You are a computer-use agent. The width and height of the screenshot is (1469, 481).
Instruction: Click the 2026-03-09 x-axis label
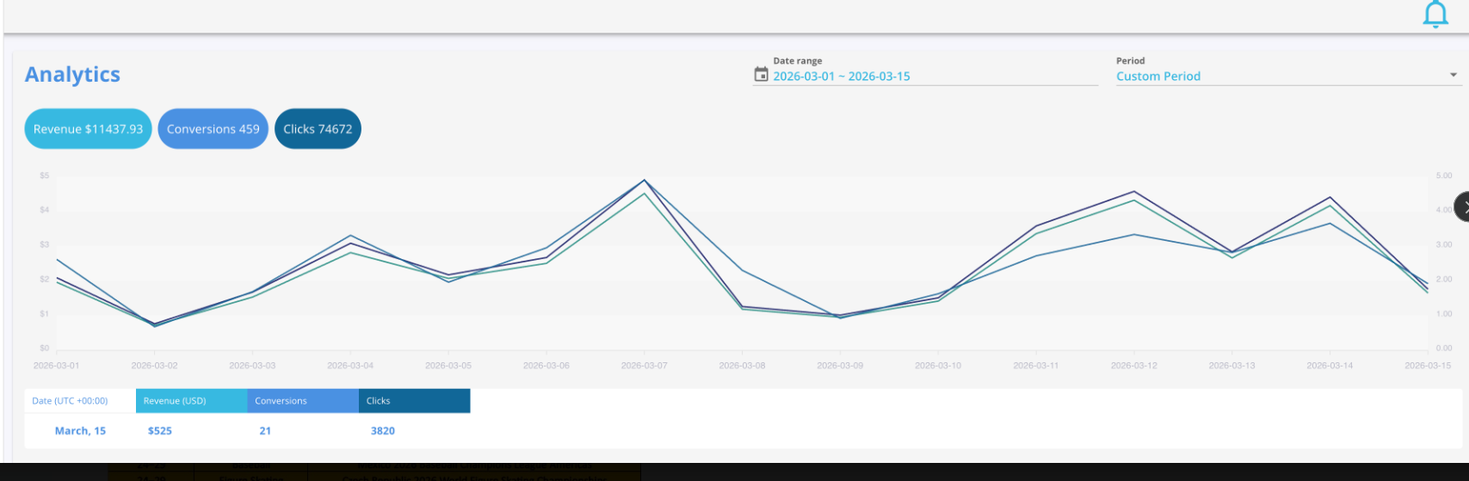840,366
